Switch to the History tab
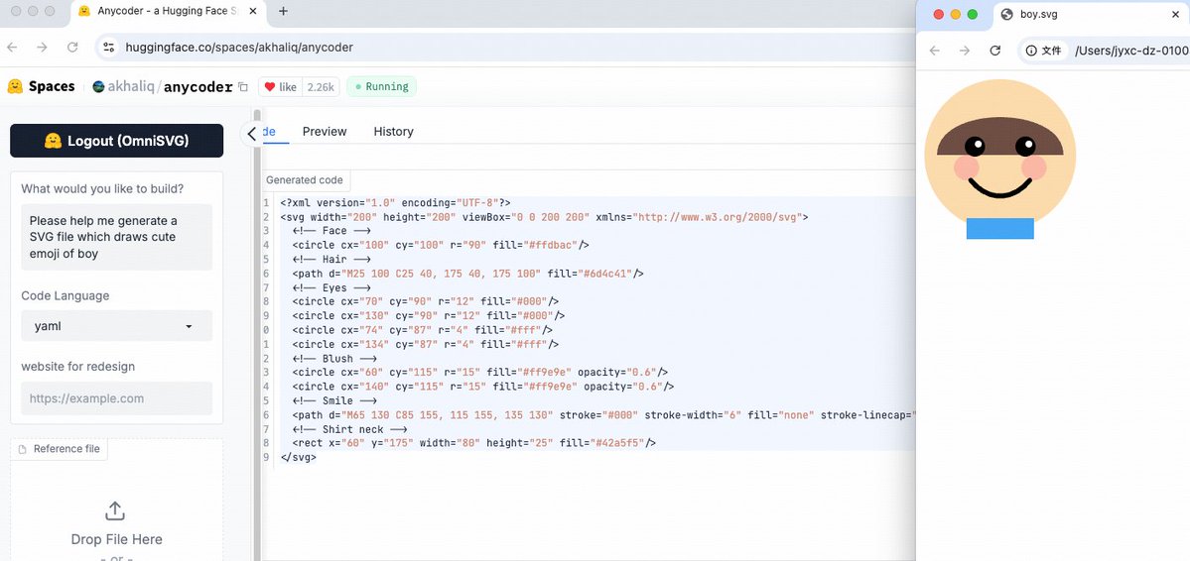 (x=393, y=132)
